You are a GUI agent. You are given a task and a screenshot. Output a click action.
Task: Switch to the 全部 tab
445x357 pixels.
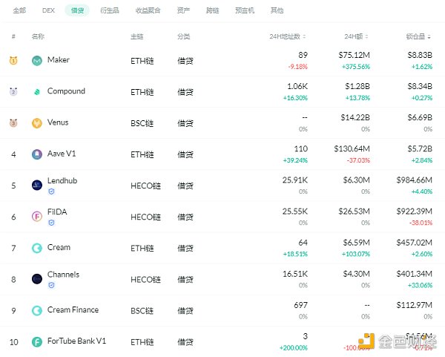[19, 11]
